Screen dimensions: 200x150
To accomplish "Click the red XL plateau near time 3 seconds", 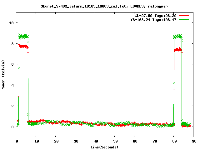I will pyautogui.click(x=23, y=46).
